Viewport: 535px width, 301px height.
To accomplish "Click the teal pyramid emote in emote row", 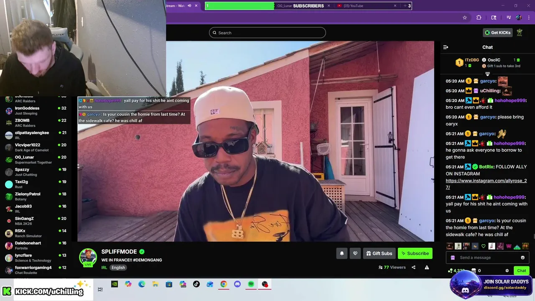I will pyautogui.click(x=517, y=246).
